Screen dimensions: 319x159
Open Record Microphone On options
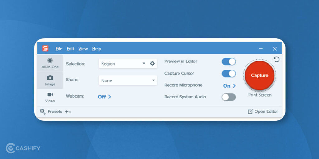(x=229, y=86)
